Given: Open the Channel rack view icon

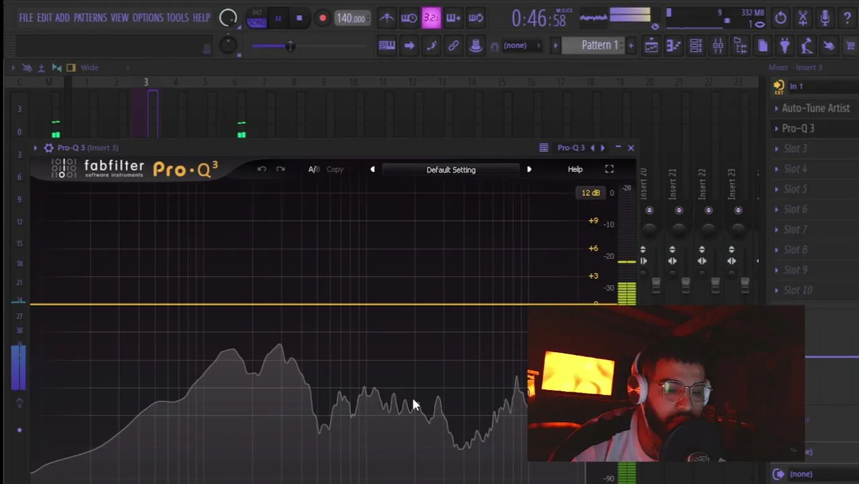Looking at the screenshot, I should click(696, 46).
